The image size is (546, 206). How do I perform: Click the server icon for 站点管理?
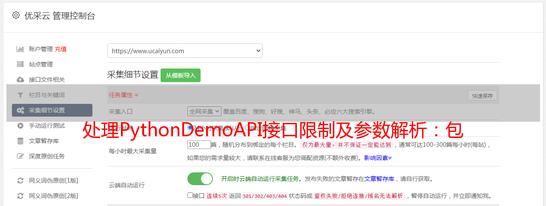20,64
